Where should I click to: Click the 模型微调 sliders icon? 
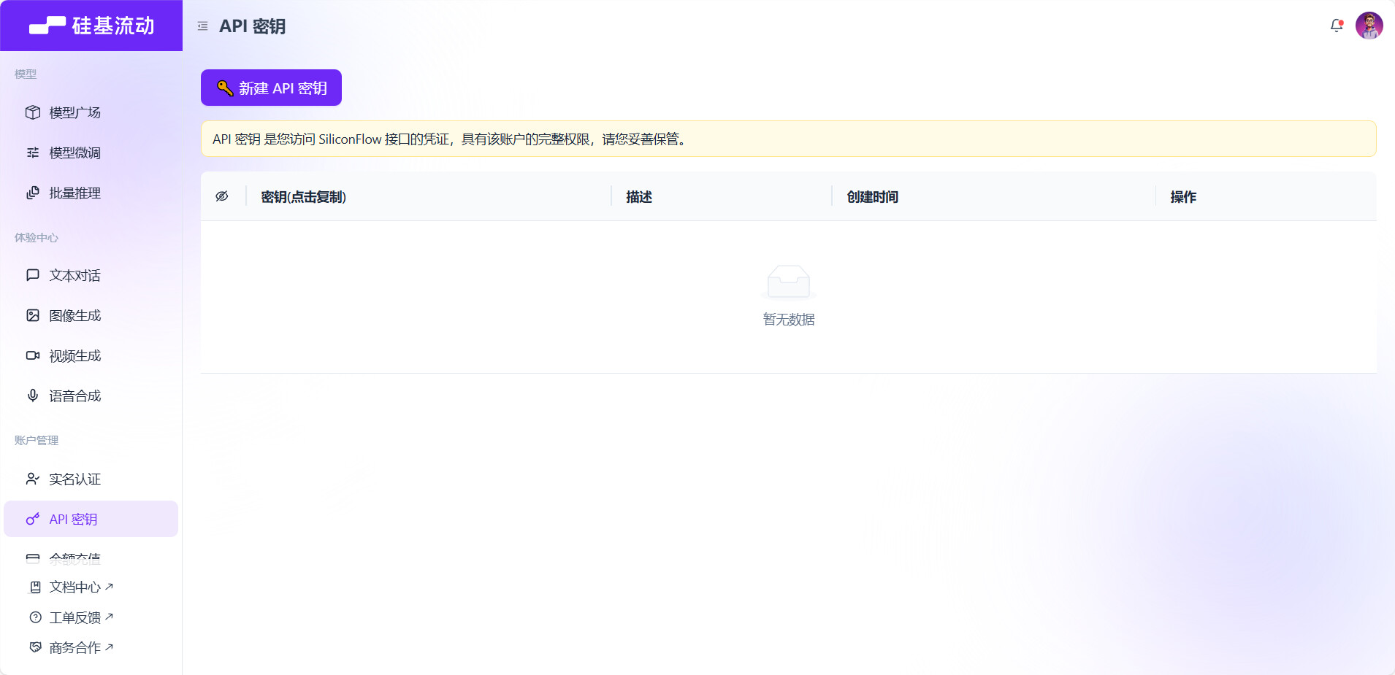33,153
